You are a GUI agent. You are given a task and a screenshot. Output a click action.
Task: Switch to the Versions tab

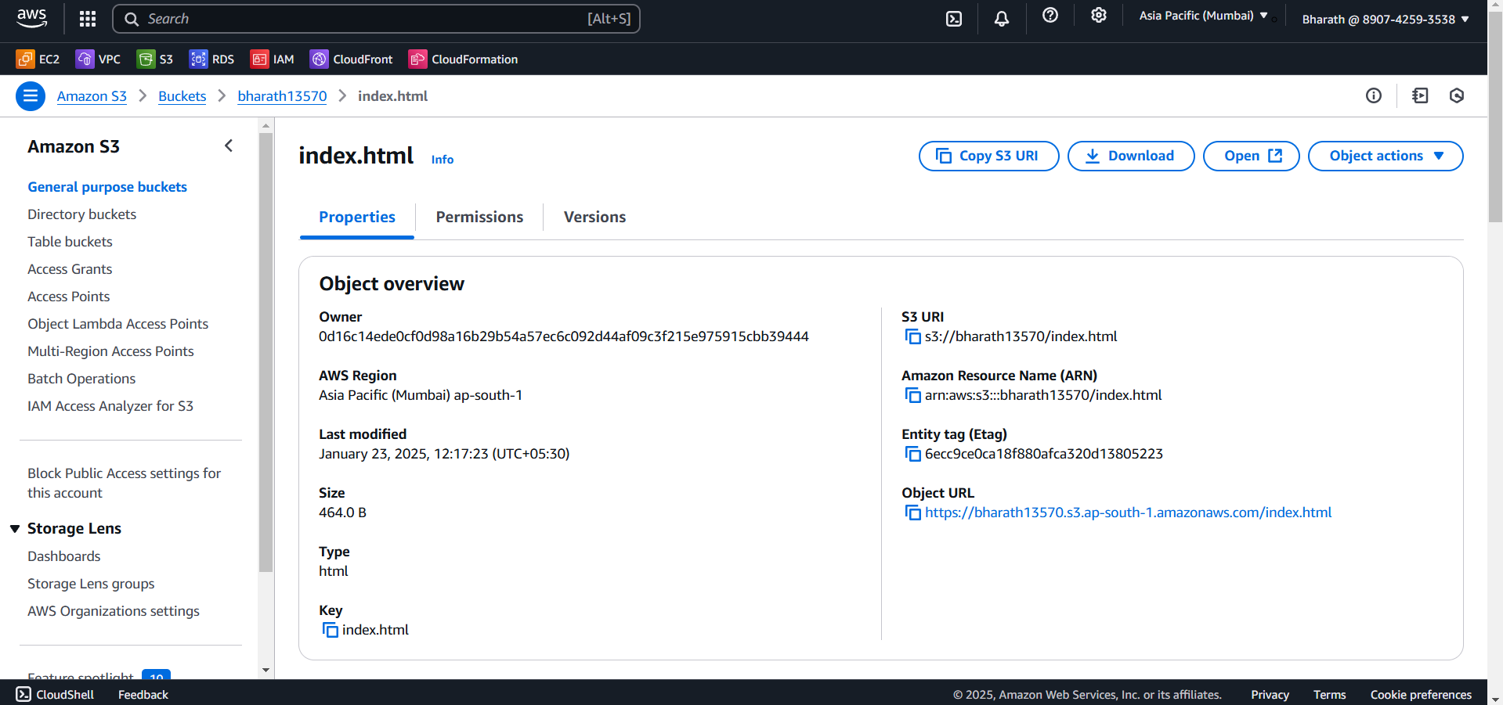[594, 218]
